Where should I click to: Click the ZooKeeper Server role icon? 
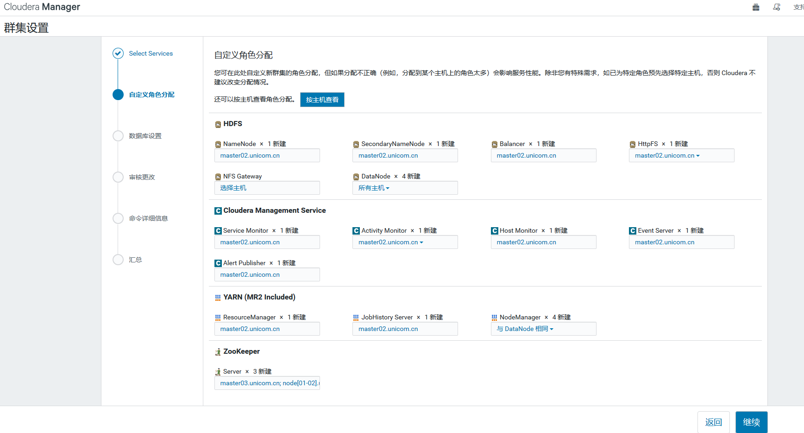(218, 372)
